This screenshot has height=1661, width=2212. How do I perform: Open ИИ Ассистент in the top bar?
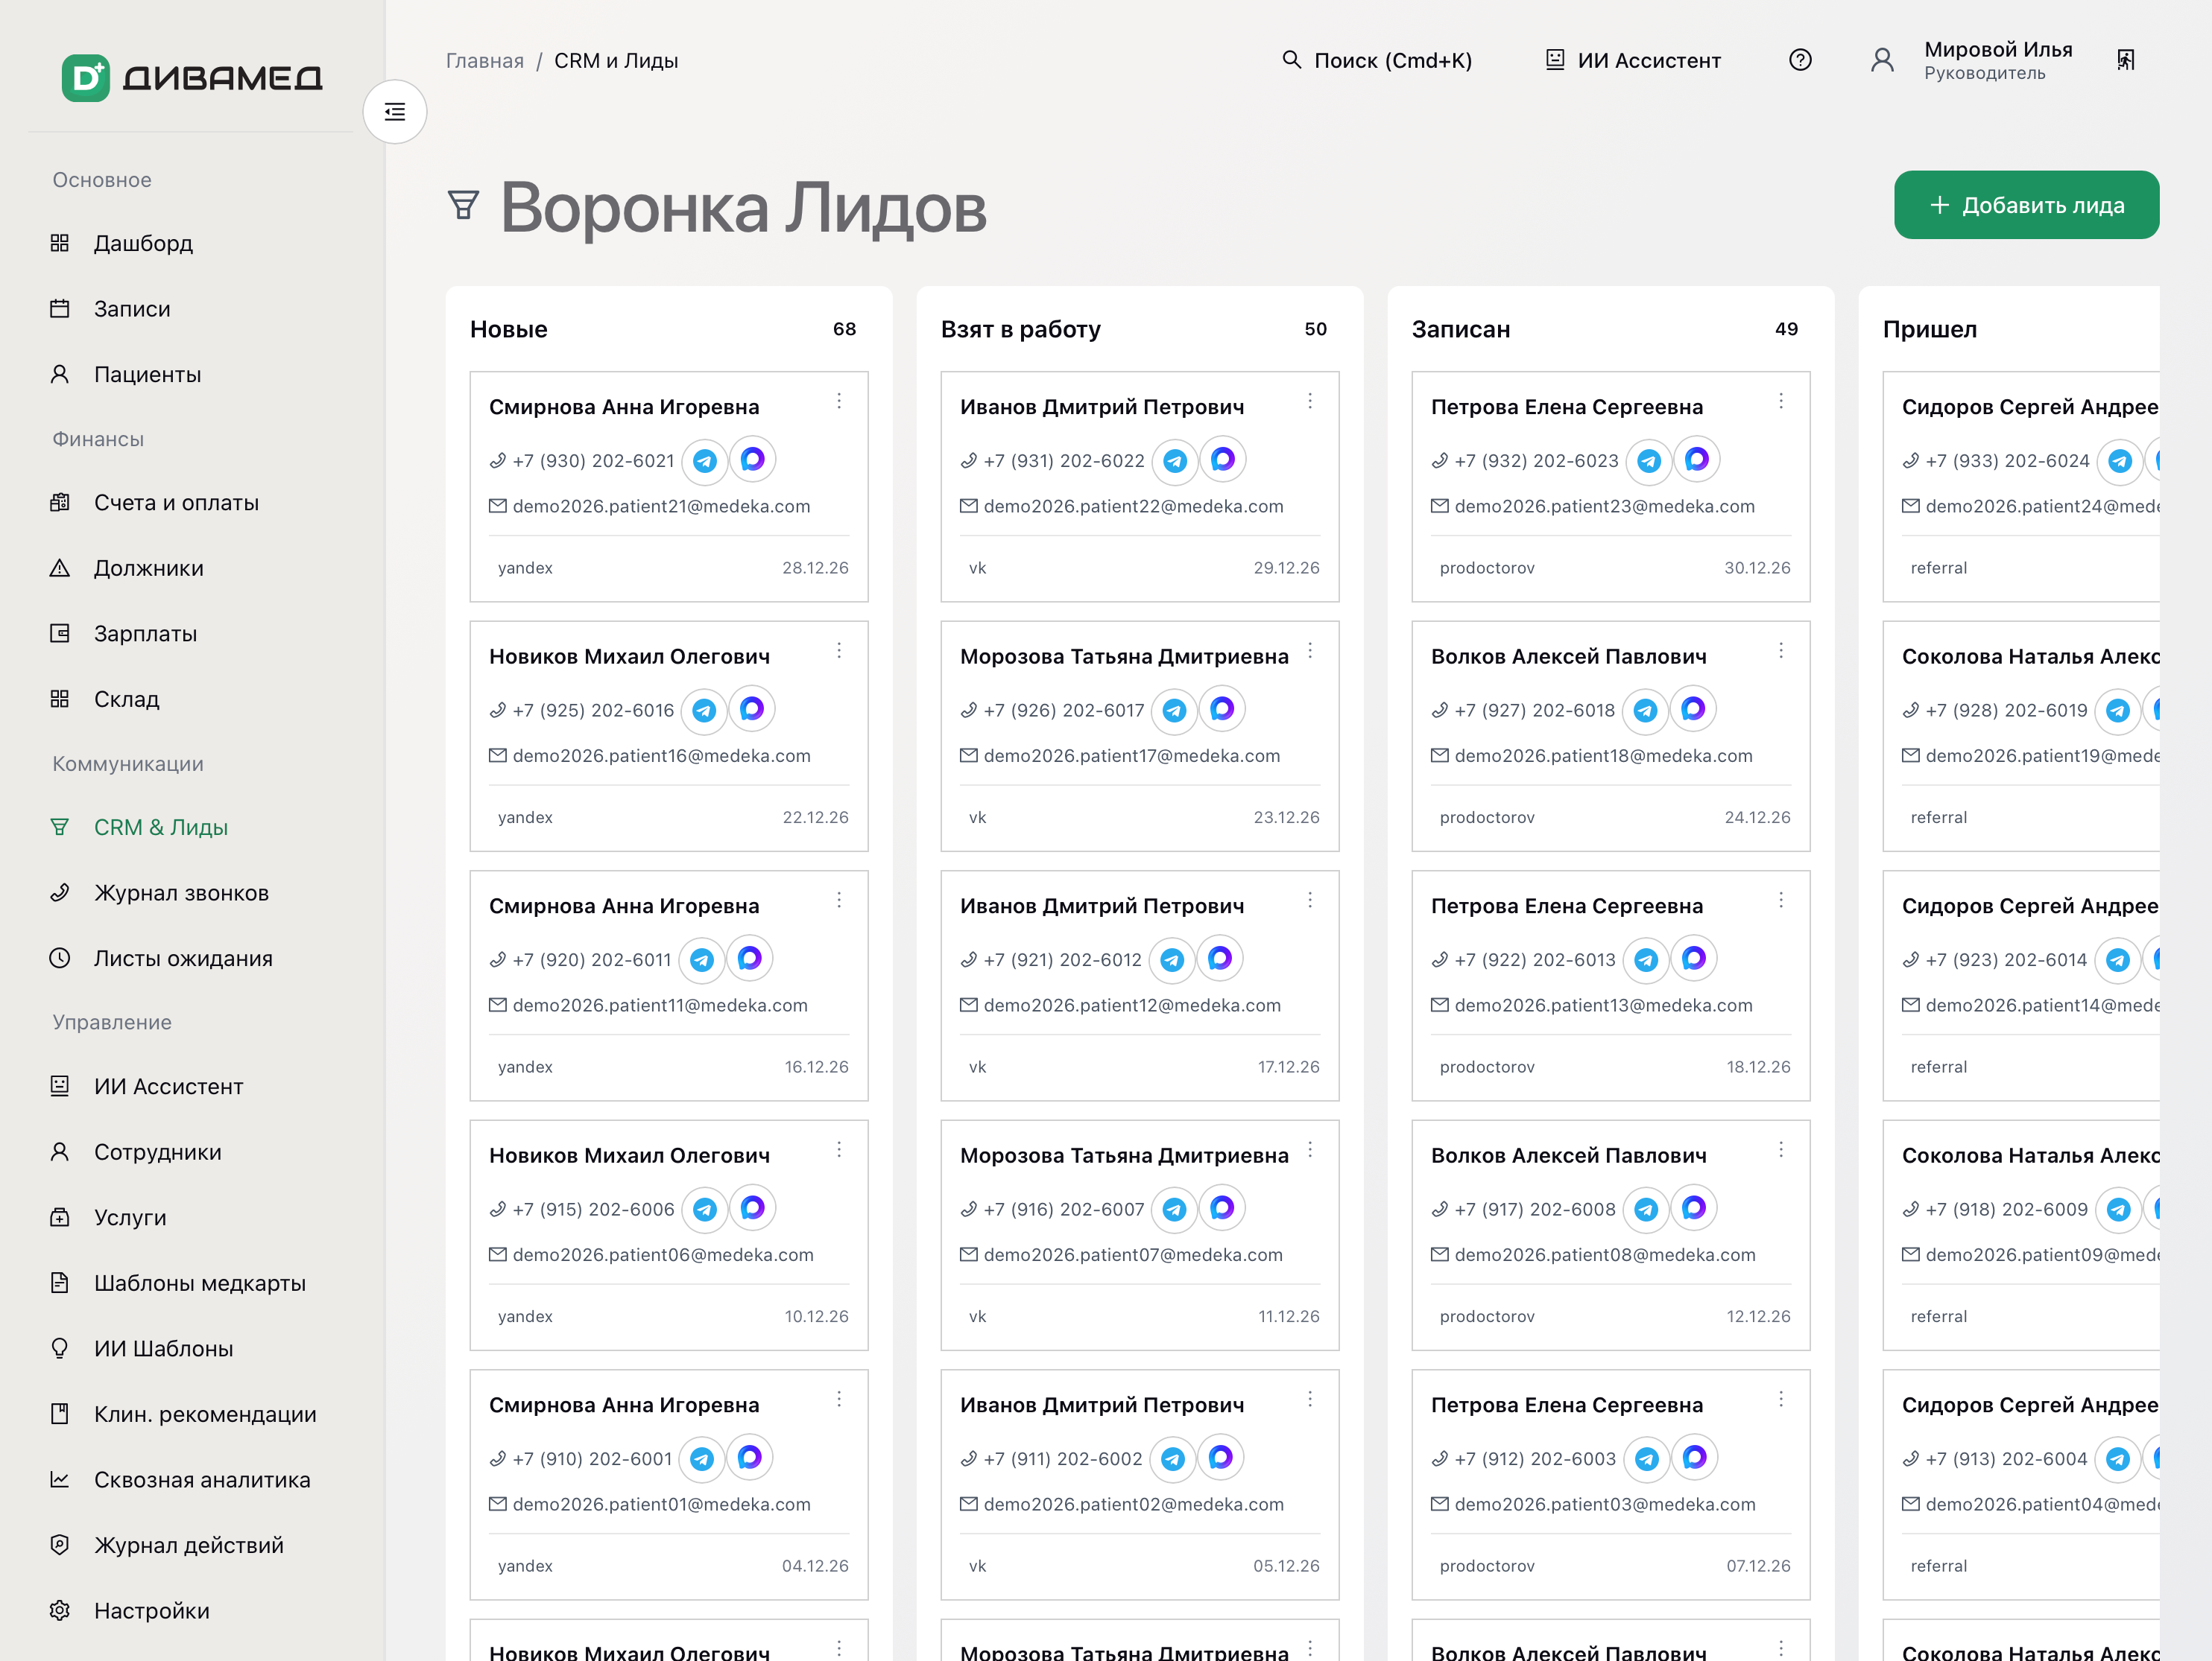1633,61
